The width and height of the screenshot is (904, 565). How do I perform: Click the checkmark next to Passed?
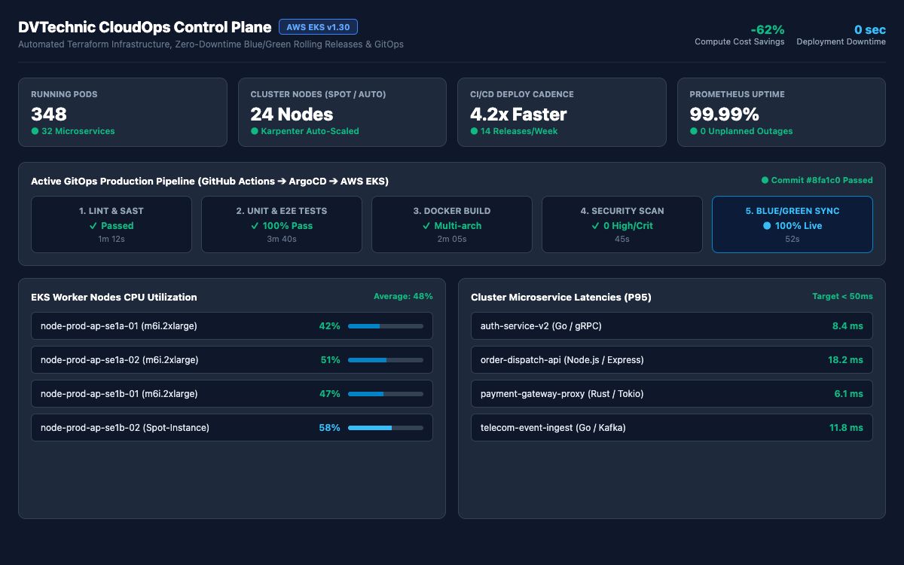[x=93, y=226]
